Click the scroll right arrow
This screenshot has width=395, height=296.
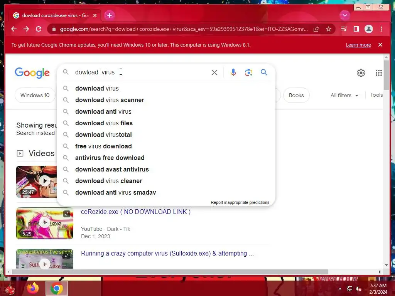pos(380,272)
